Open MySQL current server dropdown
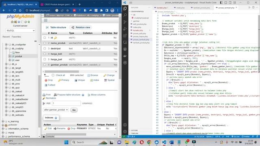Viewport: 260px width, 146px height. point(20,30)
